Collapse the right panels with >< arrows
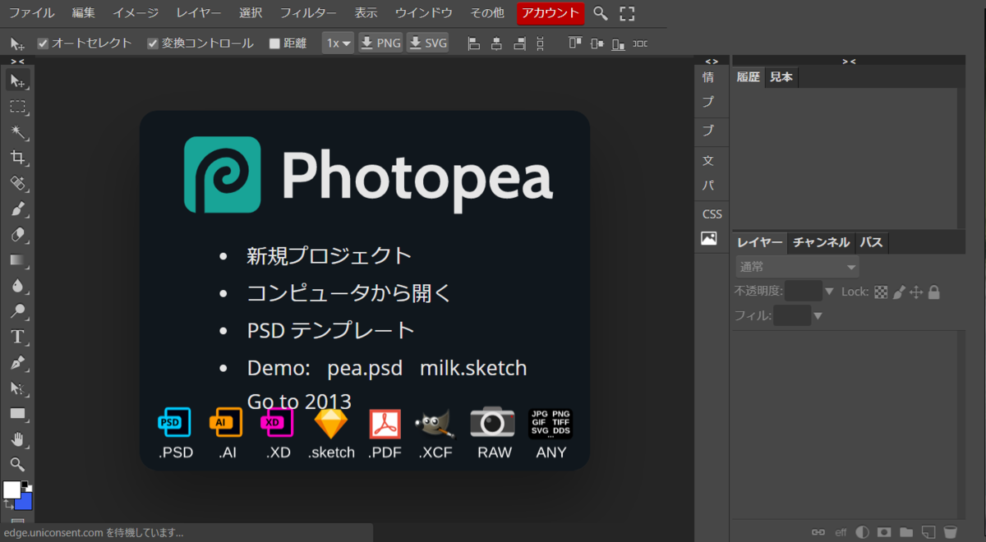The height and width of the screenshot is (542, 986). point(849,61)
